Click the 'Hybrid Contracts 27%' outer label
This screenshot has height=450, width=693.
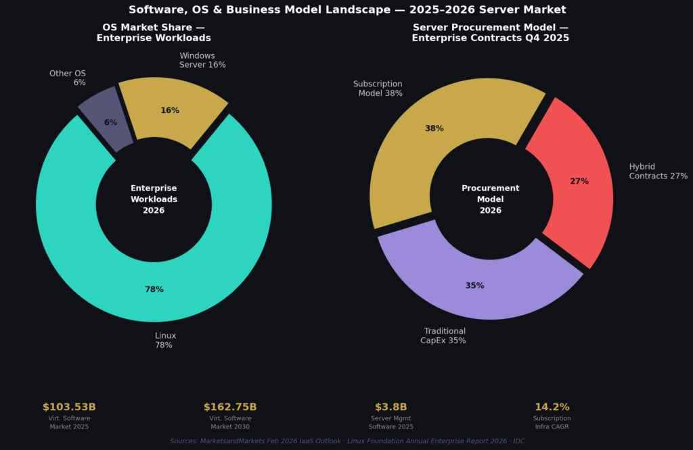[x=658, y=171]
